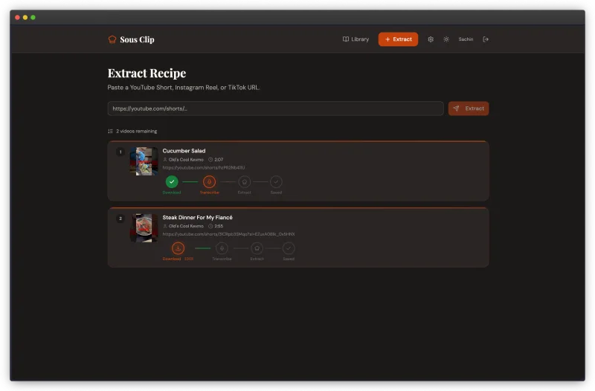Click Old's Cool Kevmo under Steak Dinner
Viewport: 595px width, 391px height.
pos(186,226)
